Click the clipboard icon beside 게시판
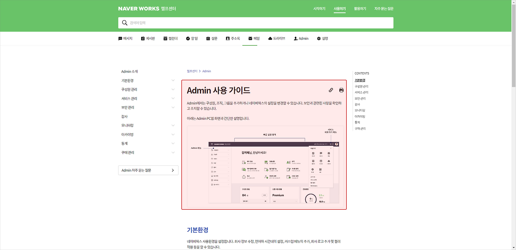This screenshot has width=516, height=250. (x=143, y=39)
